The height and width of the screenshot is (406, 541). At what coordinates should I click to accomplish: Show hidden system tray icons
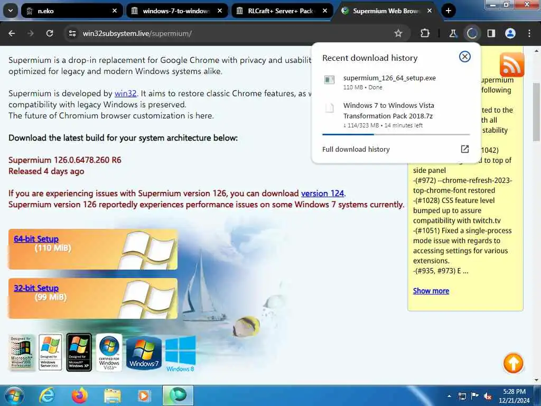coord(449,396)
